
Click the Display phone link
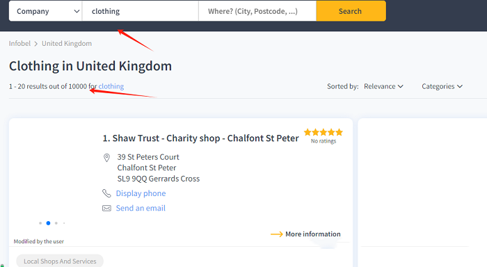pos(141,193)
